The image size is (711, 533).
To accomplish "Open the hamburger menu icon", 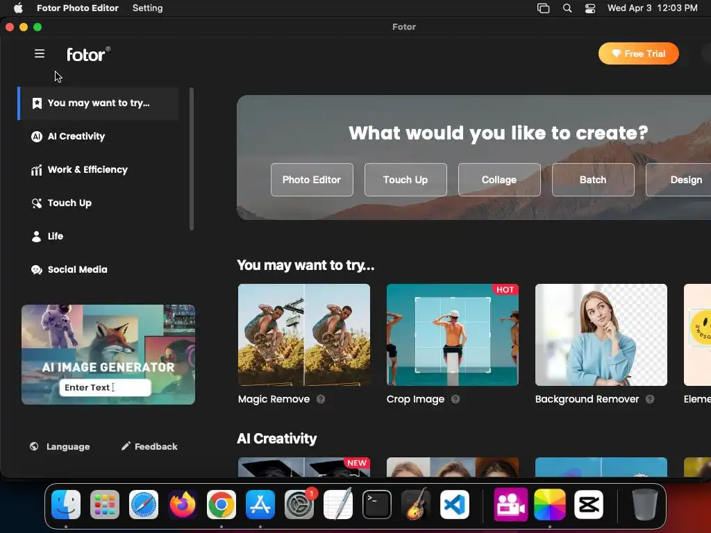I will point(40,53).
